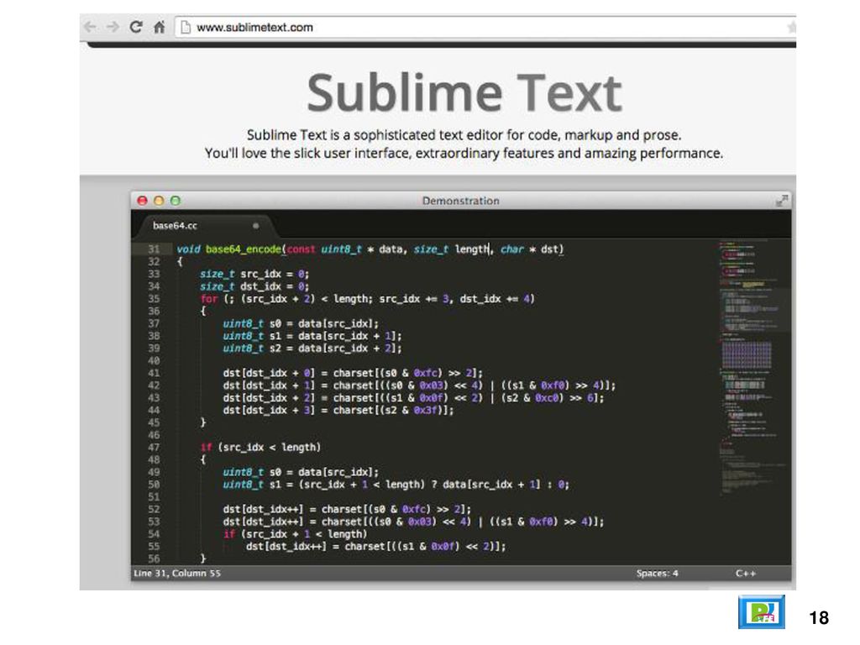Click the Sublime Text page heading

(464, 92)
